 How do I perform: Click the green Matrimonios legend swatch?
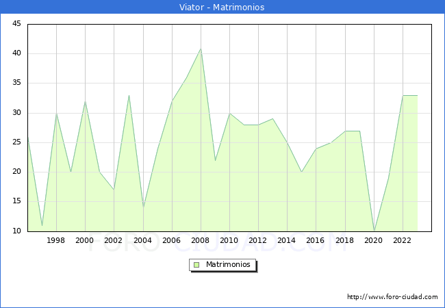point(196,265)
